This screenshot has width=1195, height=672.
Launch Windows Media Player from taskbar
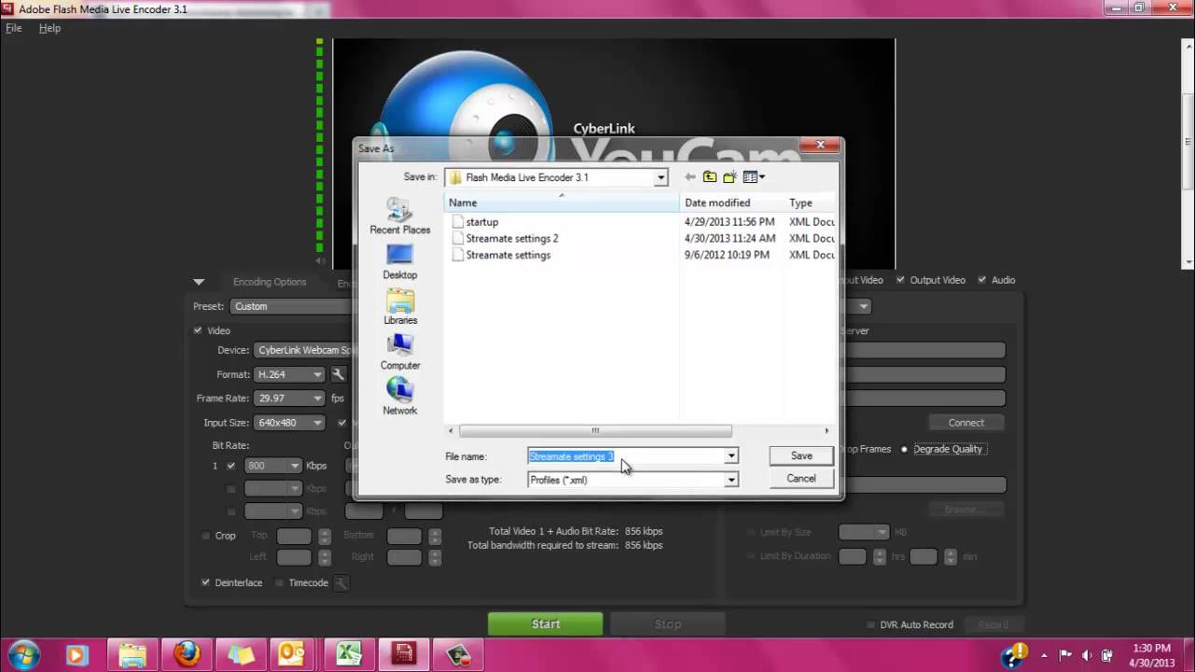77,654
